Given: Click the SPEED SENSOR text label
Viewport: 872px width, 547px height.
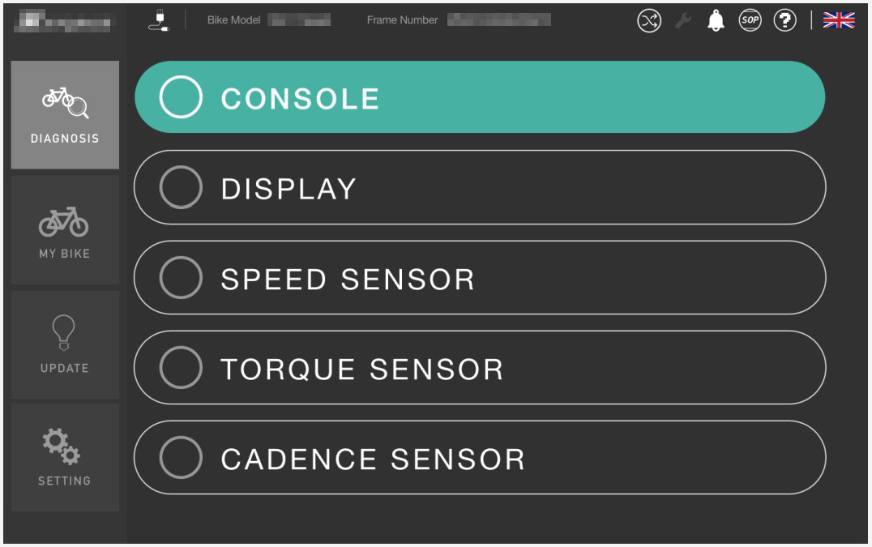Looking at the screenshot, I should [348, 280].
